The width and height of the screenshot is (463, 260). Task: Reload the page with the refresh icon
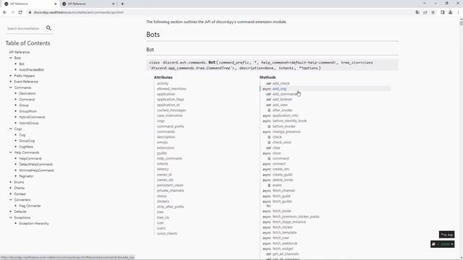pyautogui.click(x=20, y=12)
